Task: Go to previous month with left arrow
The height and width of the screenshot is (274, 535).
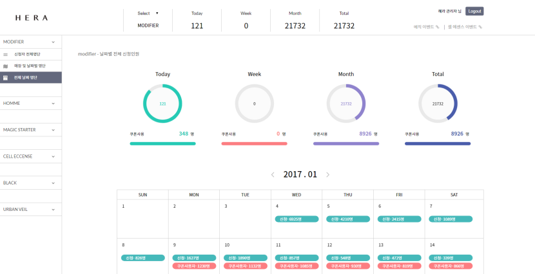Action: tap(273, 174)
